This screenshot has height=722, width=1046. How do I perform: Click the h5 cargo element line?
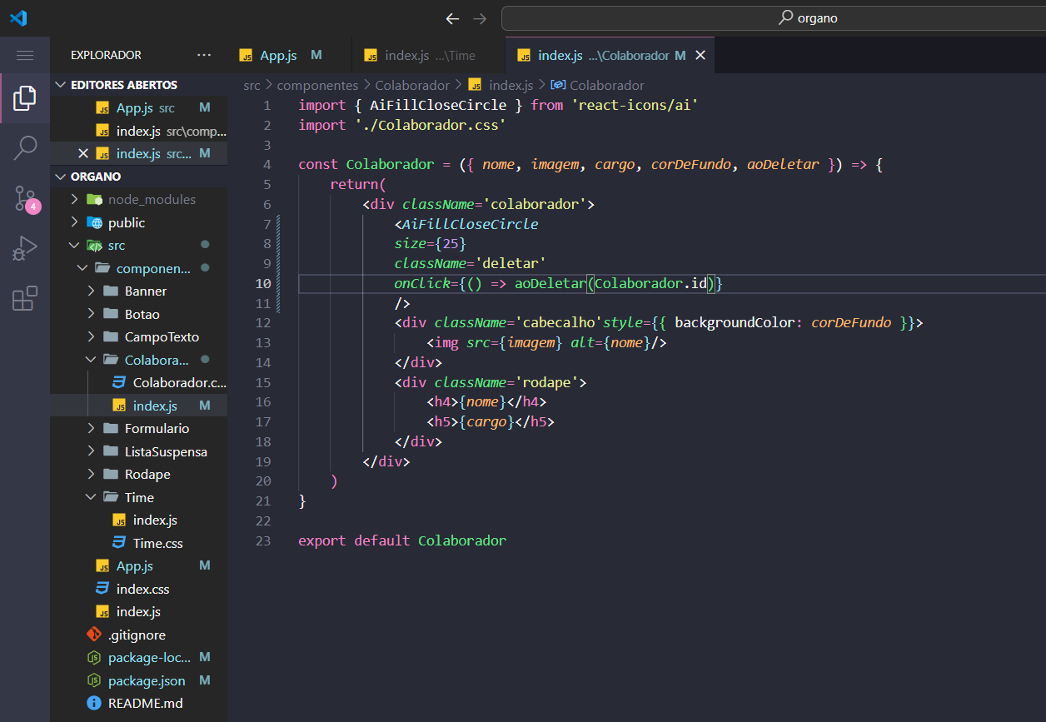tap(491, 422)
